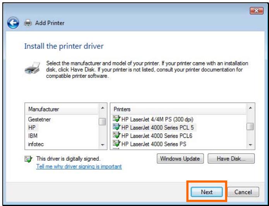The width and height of the screenshot is (269, 206).
Task: Click the Printers list scrollbar thumb
Action: [x=250, y=127]
